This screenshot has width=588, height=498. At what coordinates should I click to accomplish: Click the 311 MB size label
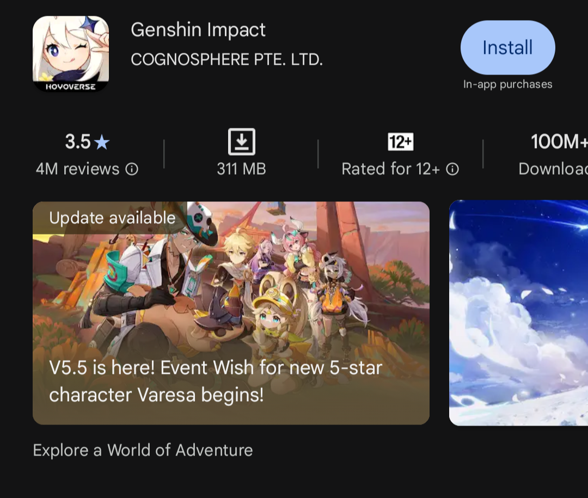tap(242, 169)
